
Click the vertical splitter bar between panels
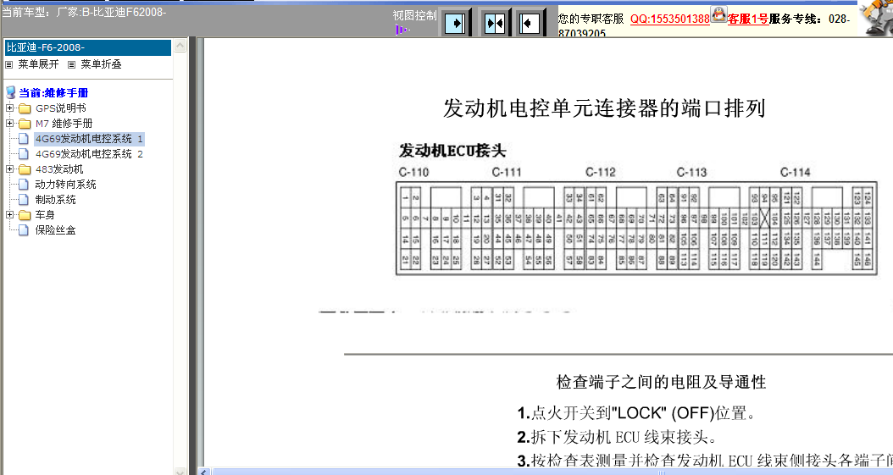[x=192, y=256]
